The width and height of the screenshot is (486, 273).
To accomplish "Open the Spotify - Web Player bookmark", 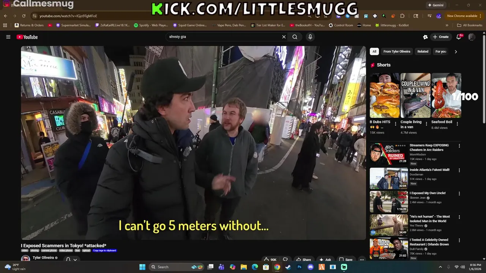I will [151, 25].
